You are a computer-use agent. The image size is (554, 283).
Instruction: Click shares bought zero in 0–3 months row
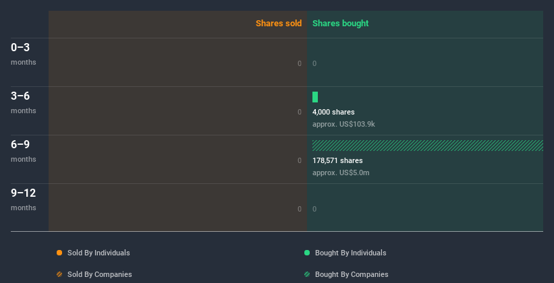(x=314, y=63)
